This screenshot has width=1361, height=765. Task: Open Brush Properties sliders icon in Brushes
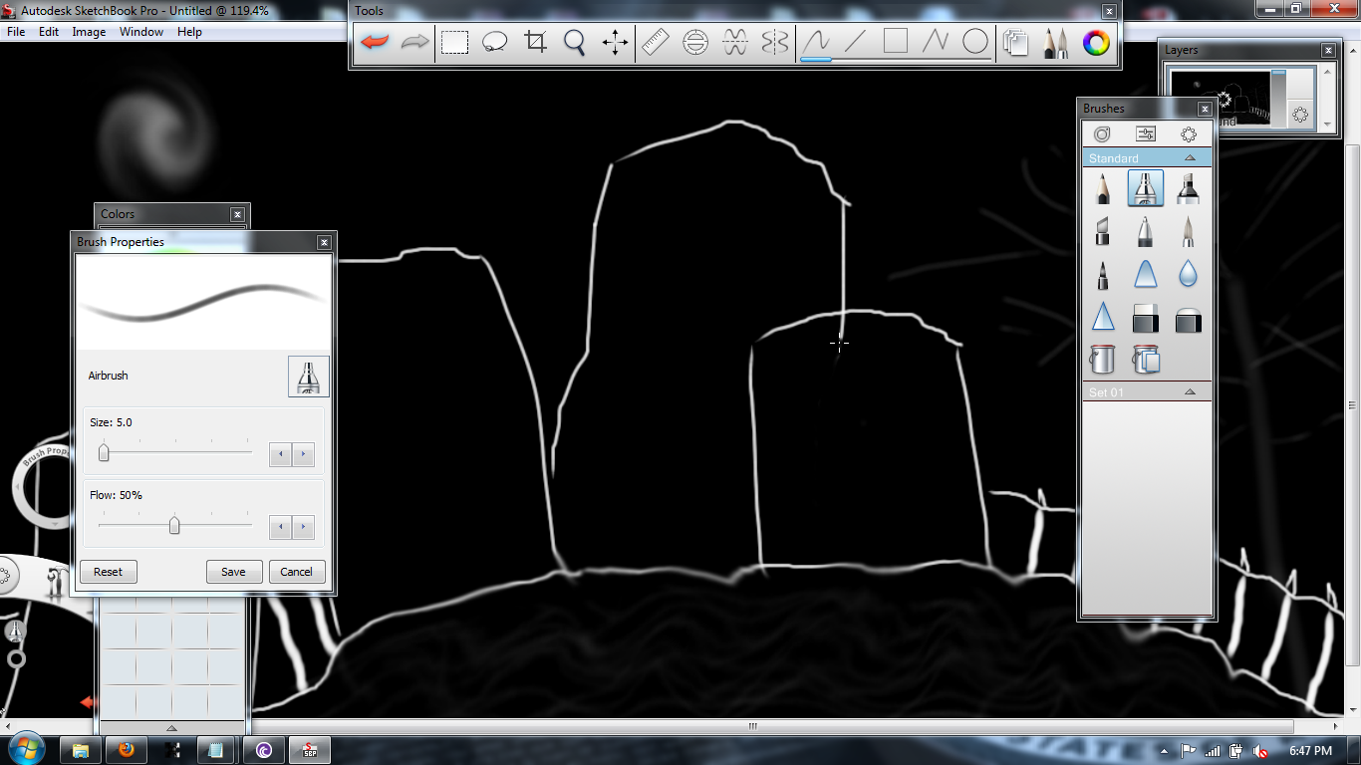coord(1146,133)
